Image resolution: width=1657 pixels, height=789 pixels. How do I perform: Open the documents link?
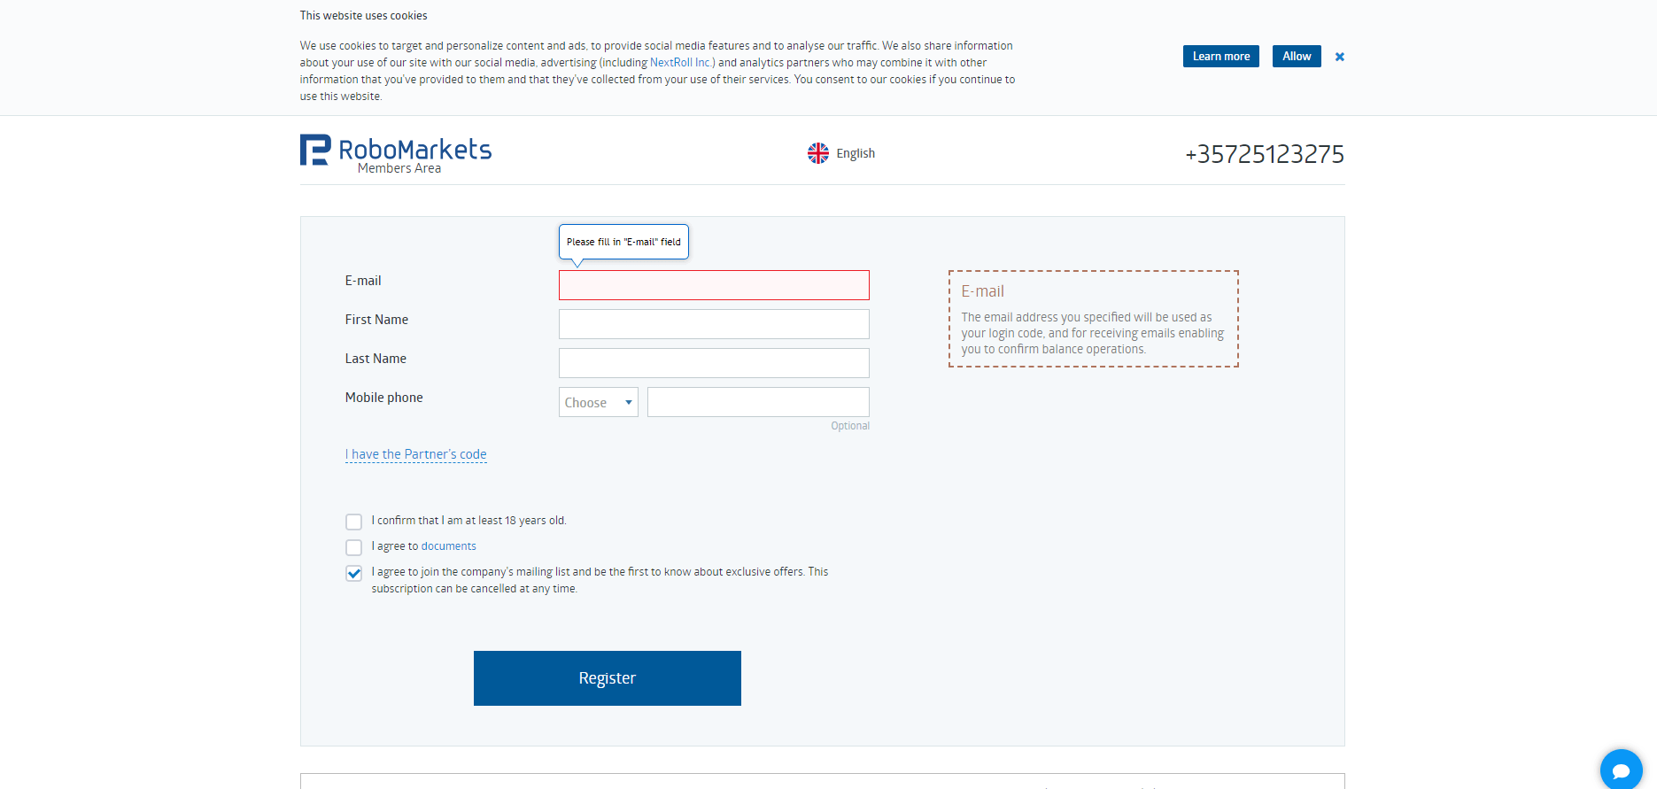click(449, 546)
